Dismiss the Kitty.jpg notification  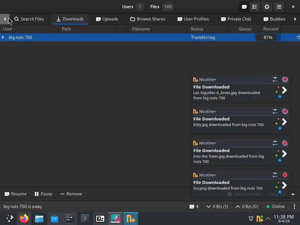[x=285, y=111]
